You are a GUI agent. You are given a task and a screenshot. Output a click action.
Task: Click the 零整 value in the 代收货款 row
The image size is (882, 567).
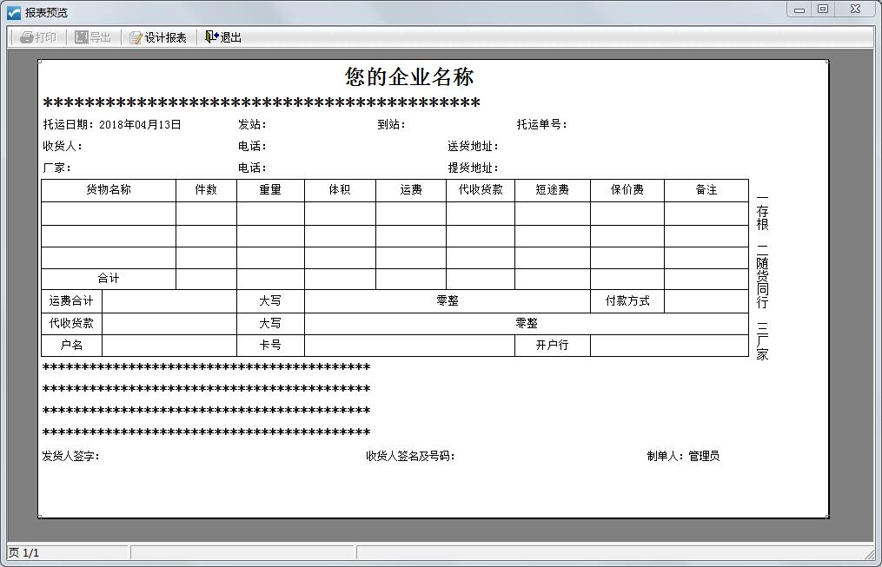click(527, 324)
